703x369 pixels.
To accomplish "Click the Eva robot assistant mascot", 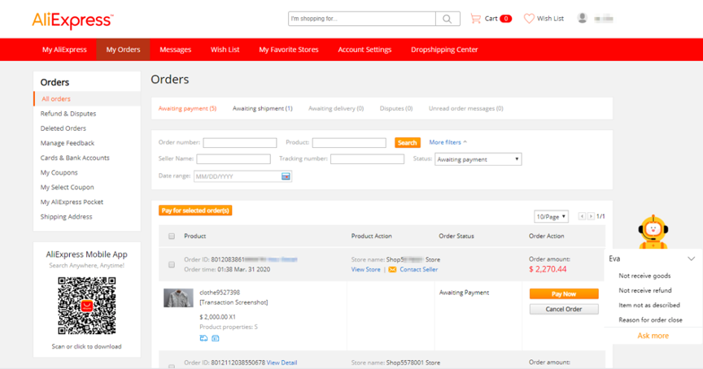I will click(653, 232).
